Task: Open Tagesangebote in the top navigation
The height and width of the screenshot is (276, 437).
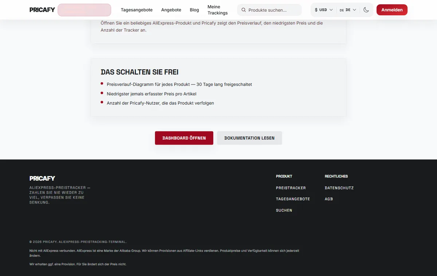Action: click(137, 10)
